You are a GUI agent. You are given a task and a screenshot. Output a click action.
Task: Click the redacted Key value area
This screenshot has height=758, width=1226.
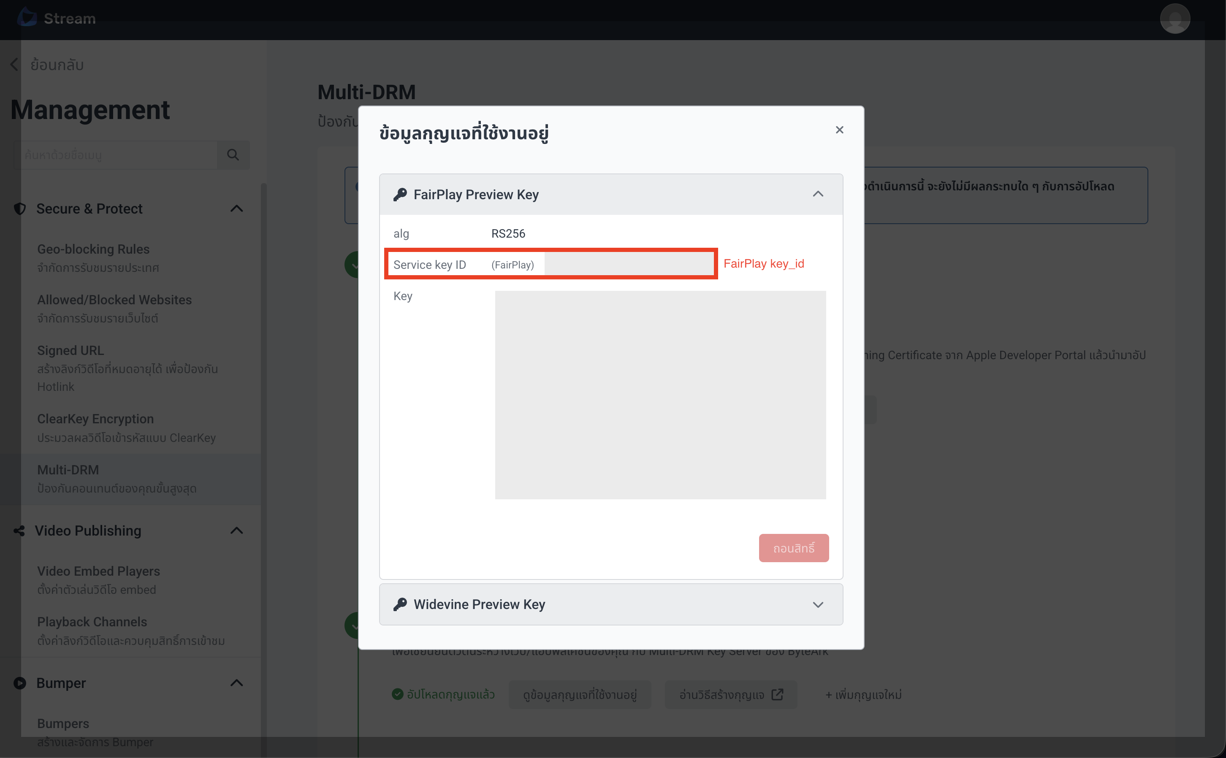tap(660, 395)
